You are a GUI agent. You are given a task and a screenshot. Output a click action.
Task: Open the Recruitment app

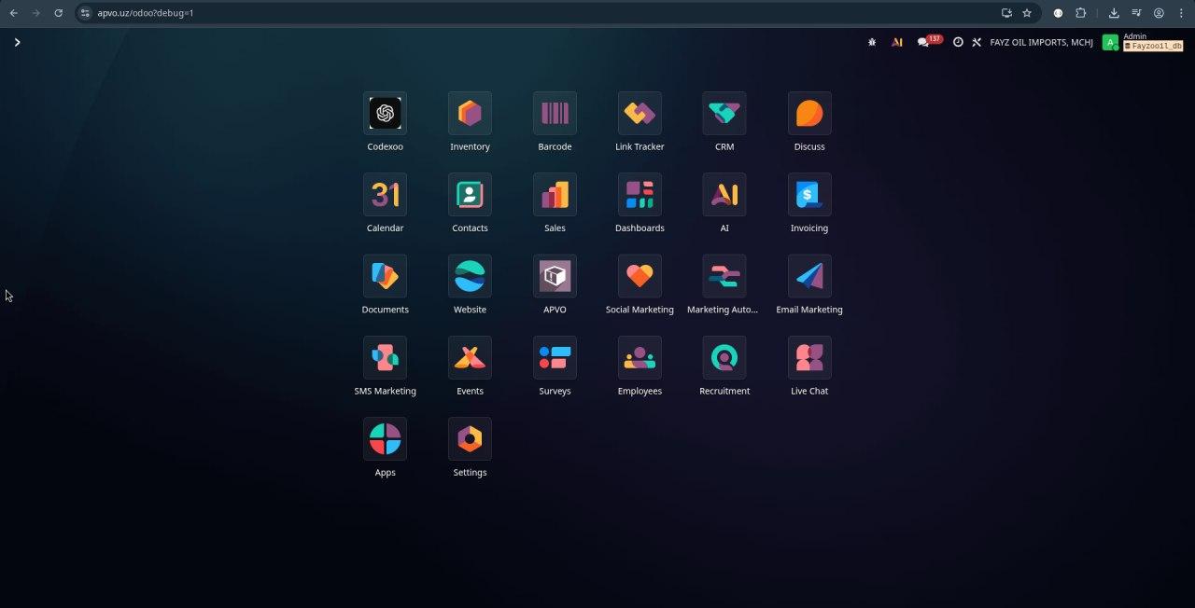tap(724, 358)
